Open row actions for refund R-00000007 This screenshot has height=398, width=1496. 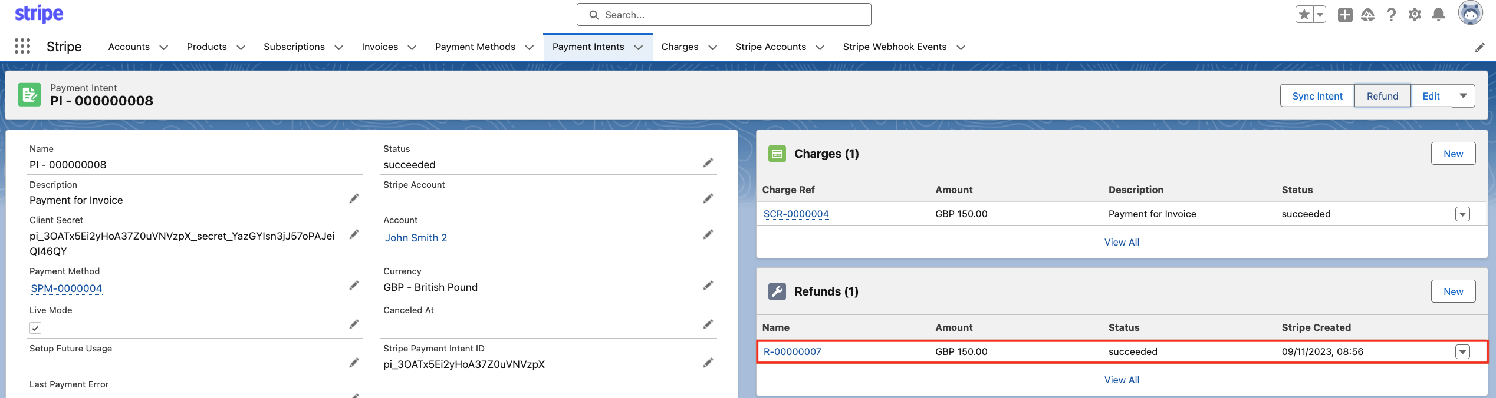coord(1462,352)
